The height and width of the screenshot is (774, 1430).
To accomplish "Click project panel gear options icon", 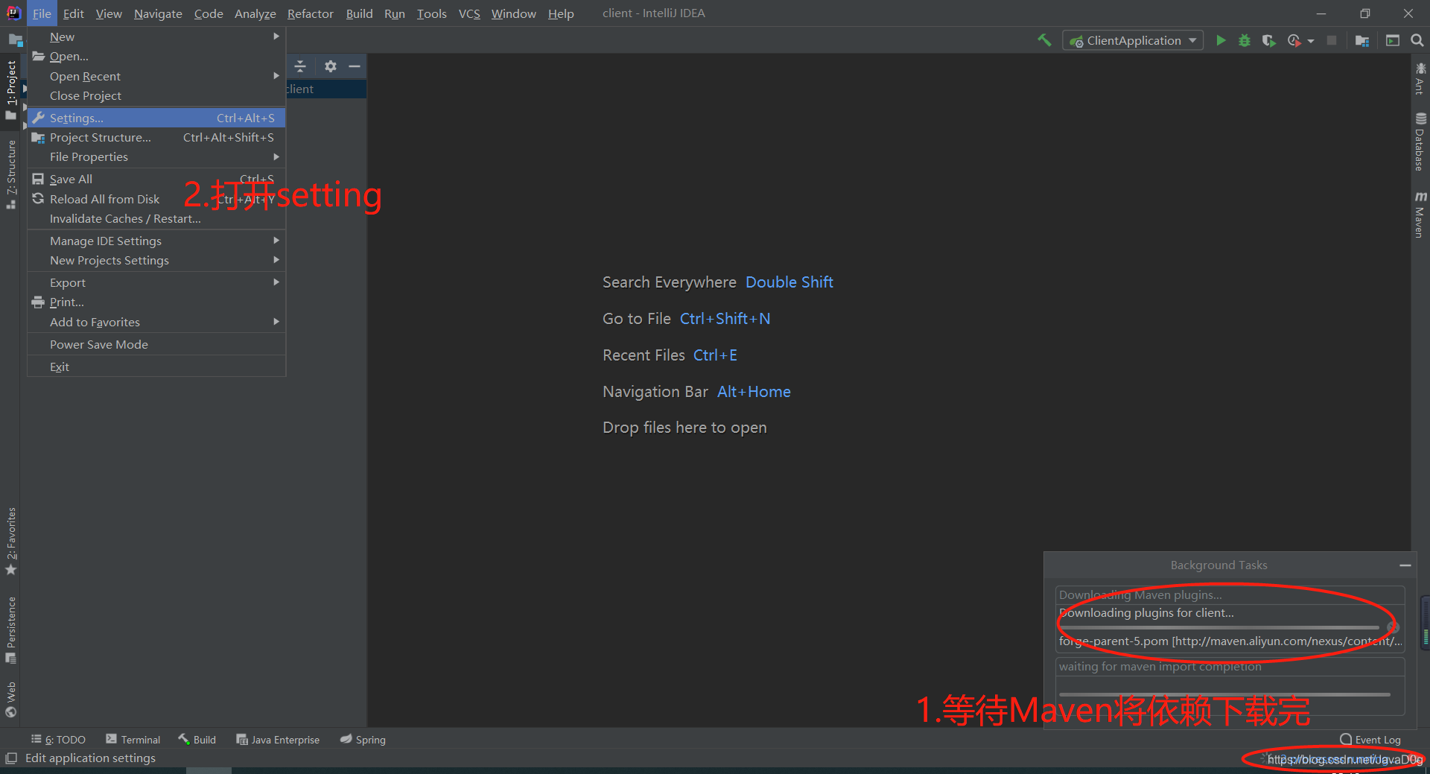I will pyautogui.click(x=331, y=66).
